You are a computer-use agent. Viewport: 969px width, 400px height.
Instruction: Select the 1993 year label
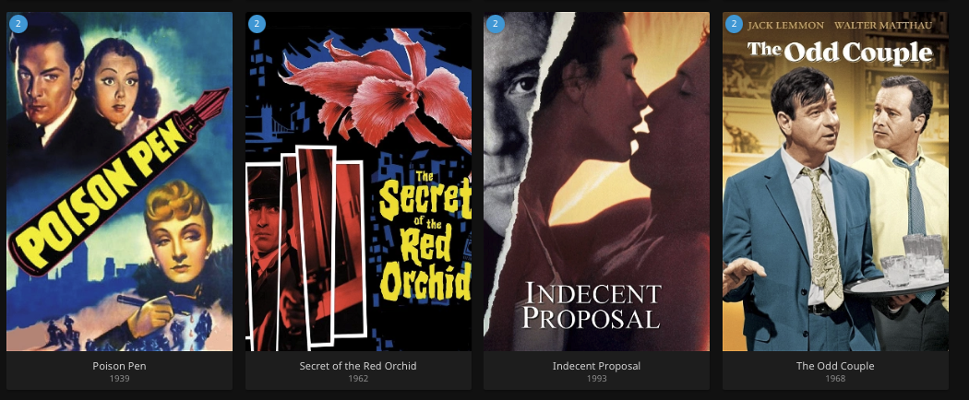click(596, 379)
